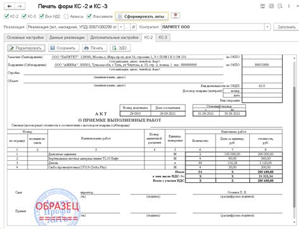Go forward with the right arrow button
Viewport: 299px width, 229px height.
click(x=20, y=6)
